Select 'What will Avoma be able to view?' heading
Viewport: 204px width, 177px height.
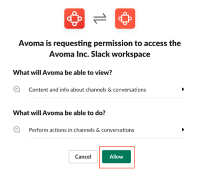tap(62, 73)
